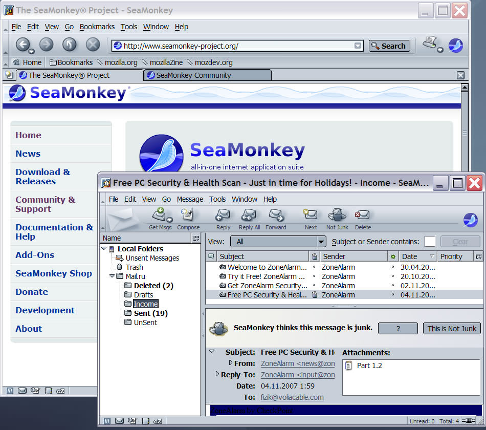Open the folder pane column picker
Viewport: 486px width, 430px height.
[196, 238]
